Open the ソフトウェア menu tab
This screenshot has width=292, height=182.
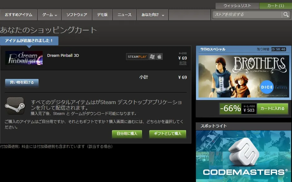(77, 15)
